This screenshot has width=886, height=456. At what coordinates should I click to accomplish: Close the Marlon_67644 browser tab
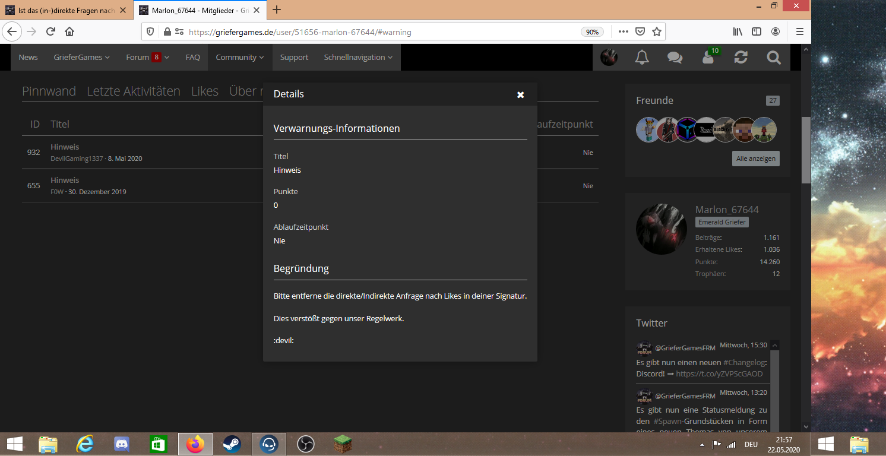(x=258, y=10)
